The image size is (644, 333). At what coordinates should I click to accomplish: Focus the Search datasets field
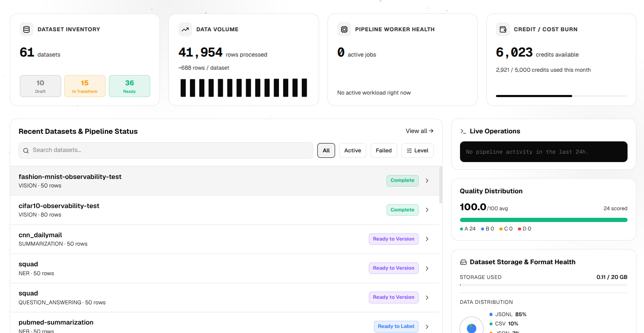pos(166,150)
